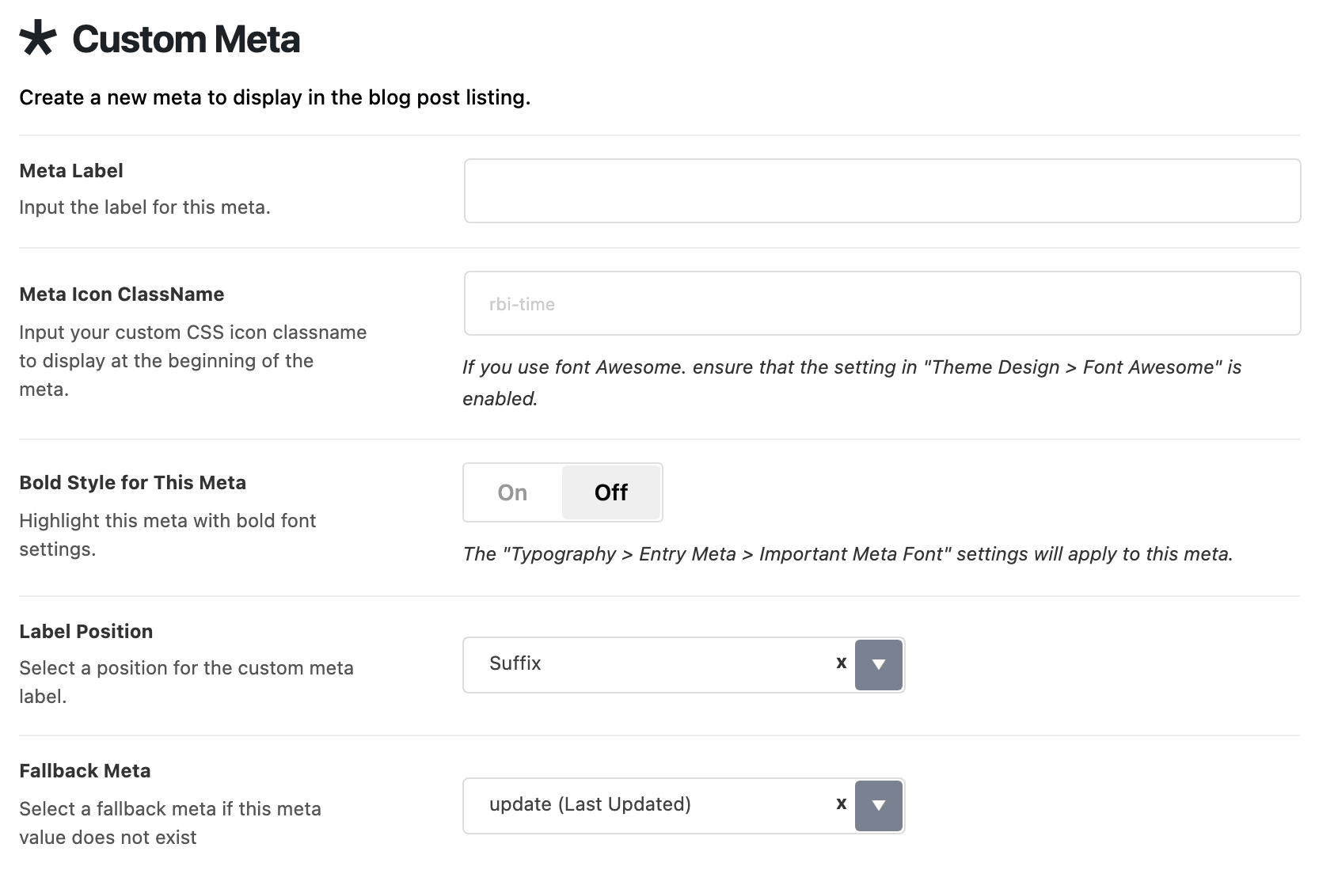This screenshot has width=1319, height=893.
Task: Open the Label Position Suffix dropdown
Action: (x=683, y=664)
